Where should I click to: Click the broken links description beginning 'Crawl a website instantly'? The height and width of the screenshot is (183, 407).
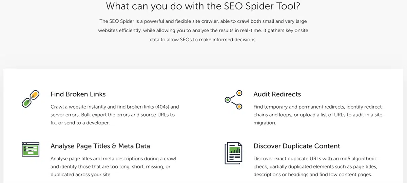[x=115, y=115]
